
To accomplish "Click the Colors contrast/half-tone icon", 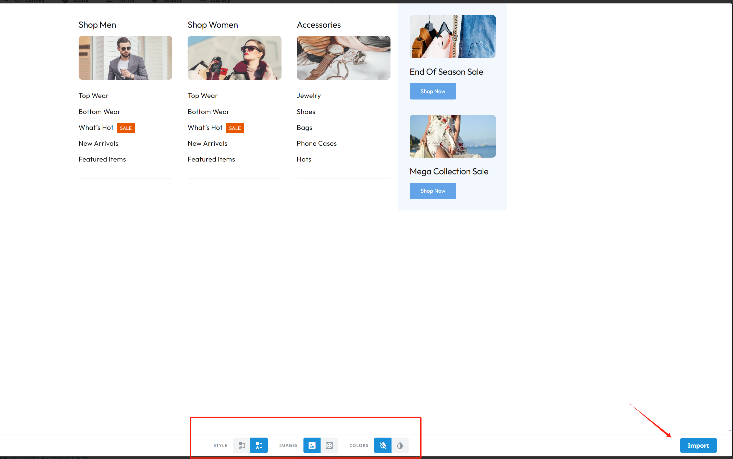I will (x=400, y=445).
